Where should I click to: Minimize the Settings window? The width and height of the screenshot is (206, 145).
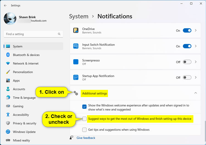[x=182, y=4]
